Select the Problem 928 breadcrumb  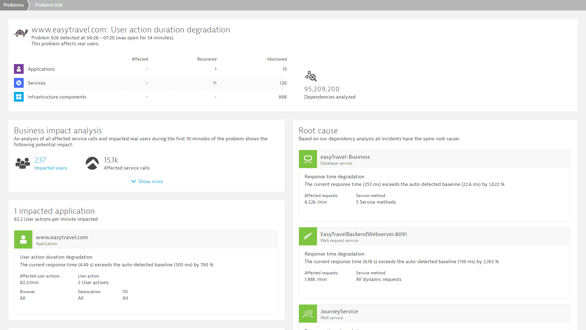click(48, 5)
